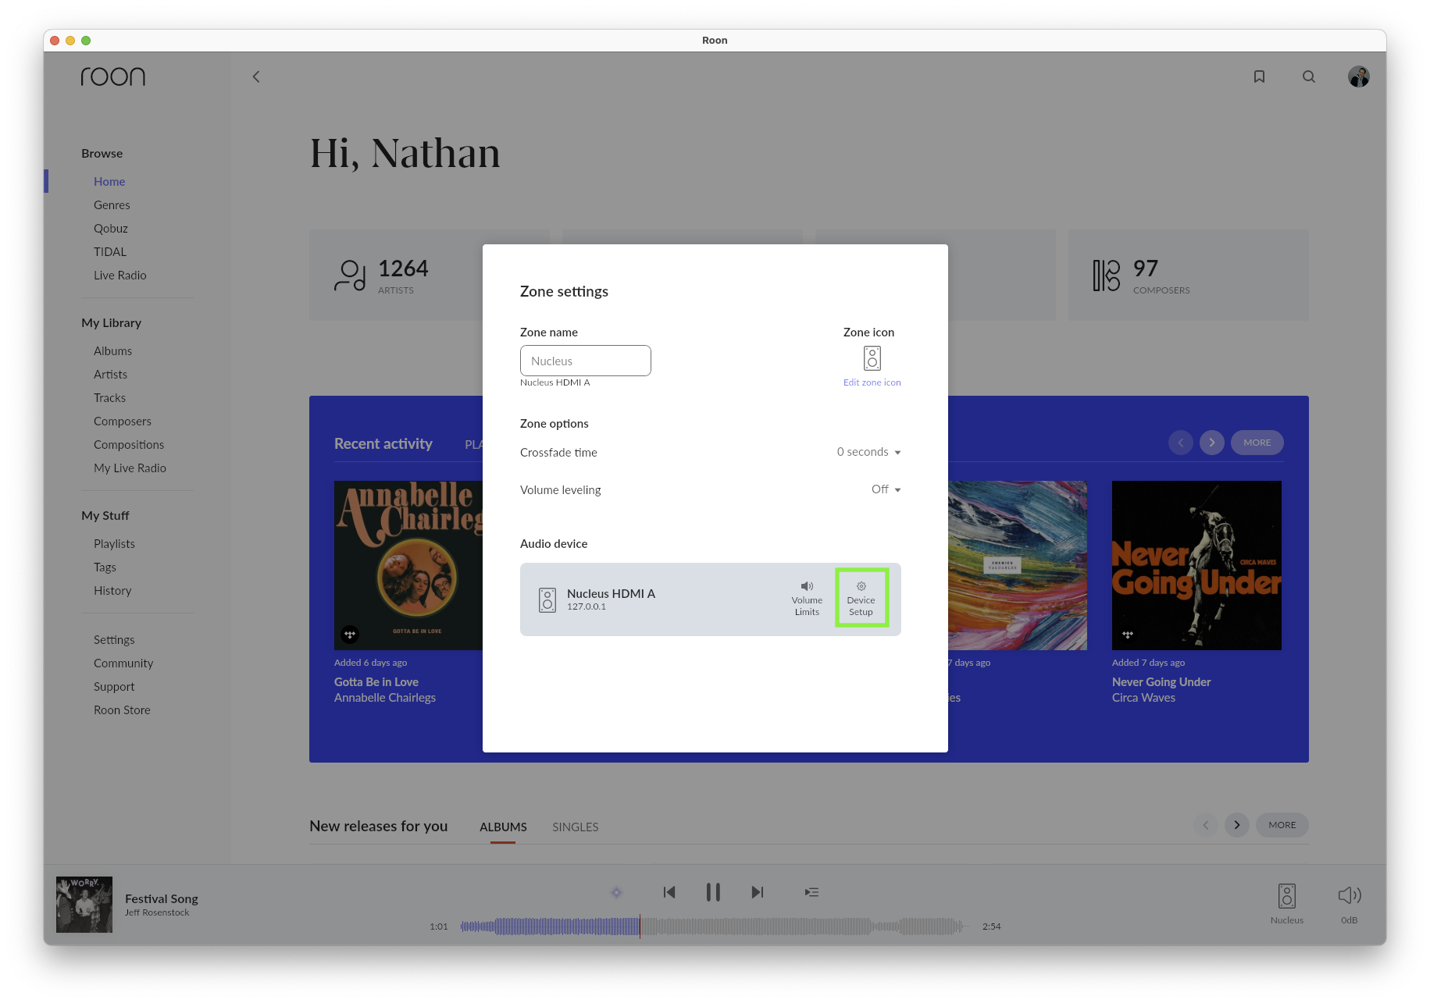
Task: Open Live Radio in sidebar
Action: pyautogui.click(x=120, y=275)
